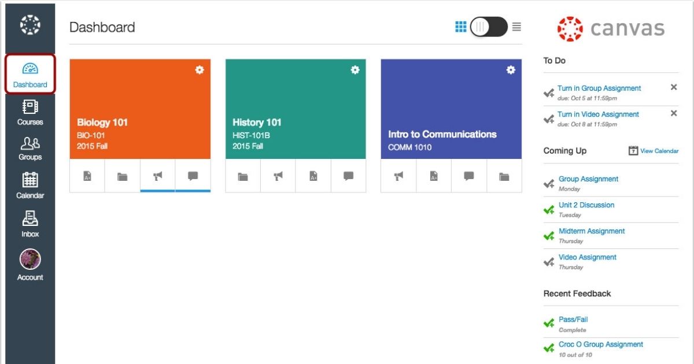Open Calendar in the sidebar
694x364 pixels.
tap(30, 186)
